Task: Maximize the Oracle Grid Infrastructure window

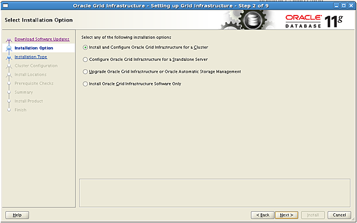Action: coord(344,5)
